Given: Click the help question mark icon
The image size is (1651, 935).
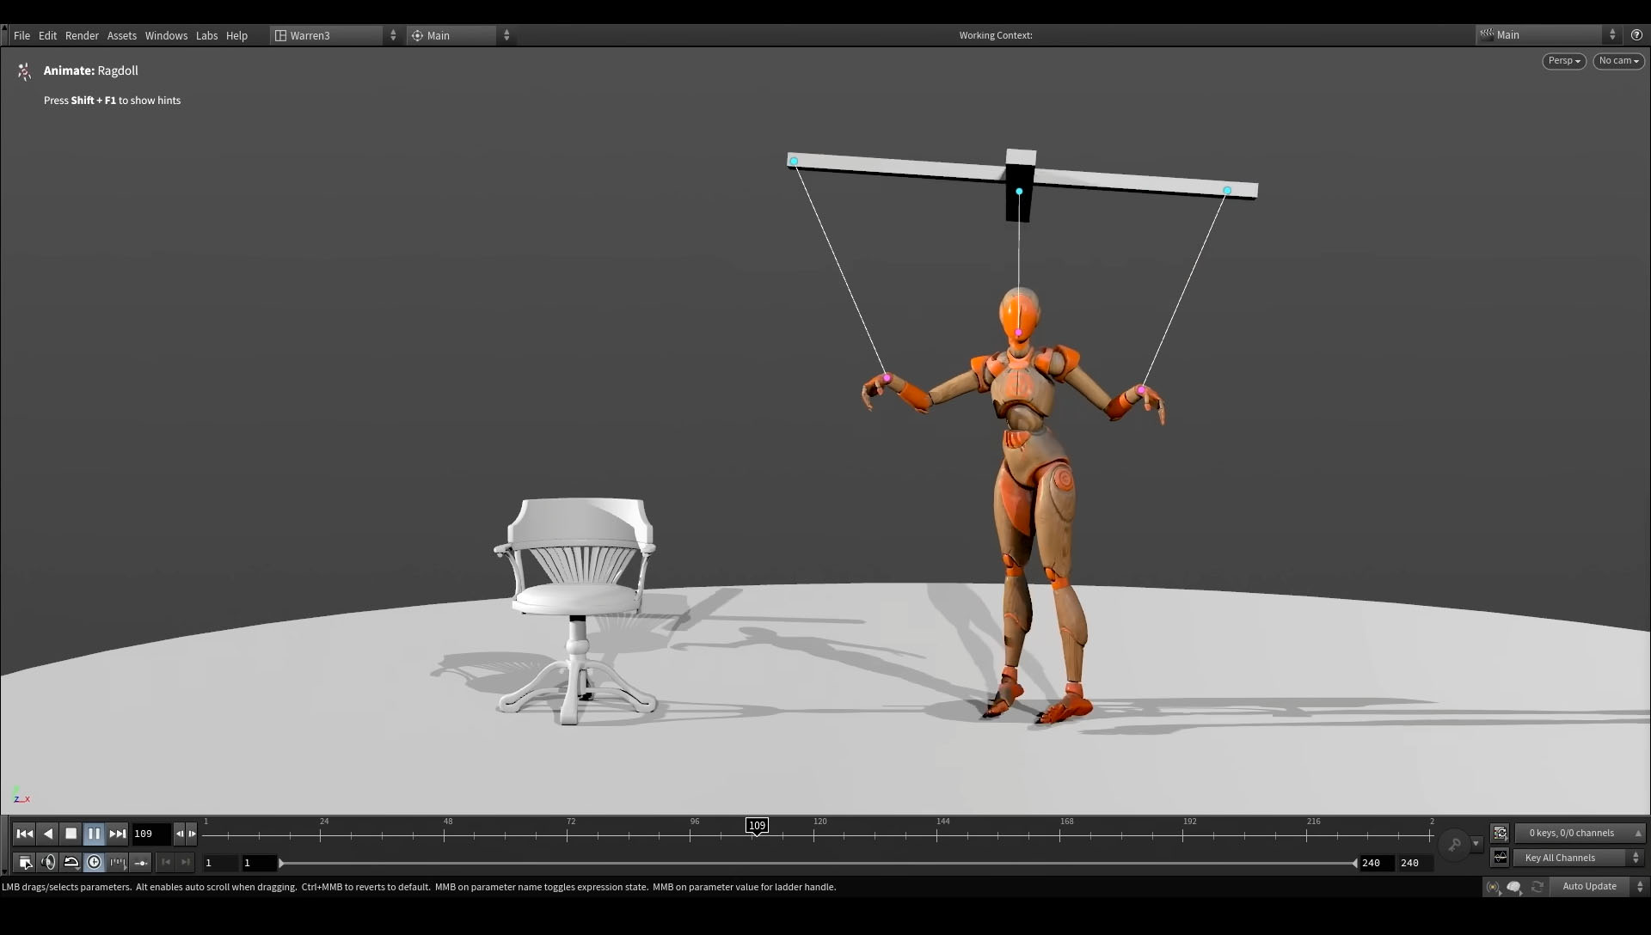Looking at the screenshot, I should pyautogui.click(x=1636, y=35).
